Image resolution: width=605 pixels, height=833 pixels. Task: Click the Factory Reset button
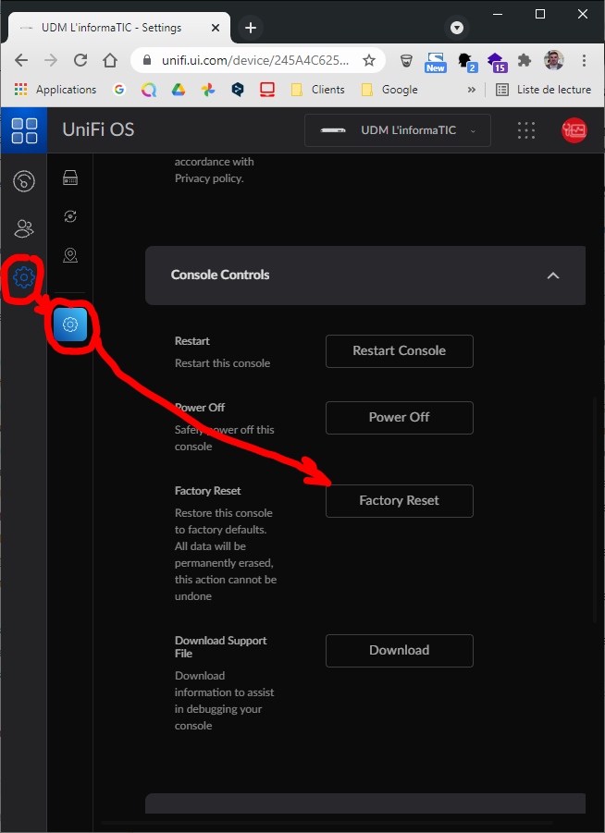tap(399, 500)
